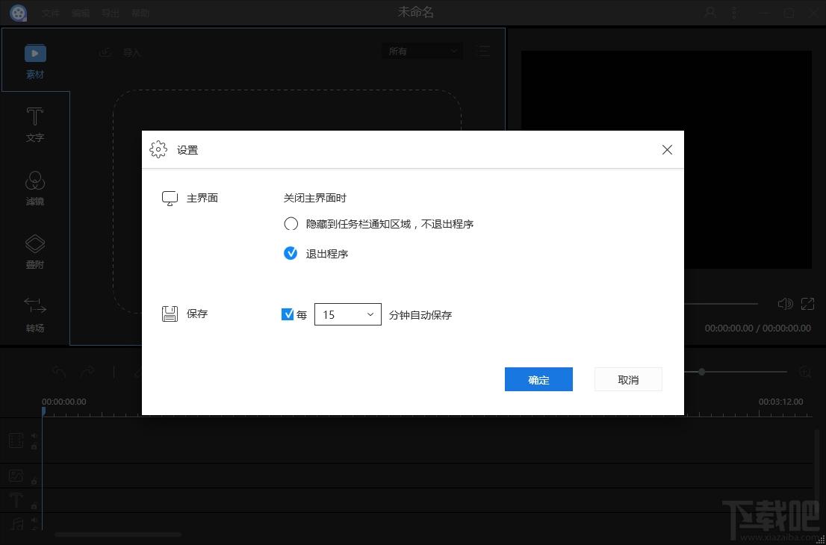Click the timeline playhead marker at start
The height and width of the screenshot is (545, 826).
pos(44,411)
